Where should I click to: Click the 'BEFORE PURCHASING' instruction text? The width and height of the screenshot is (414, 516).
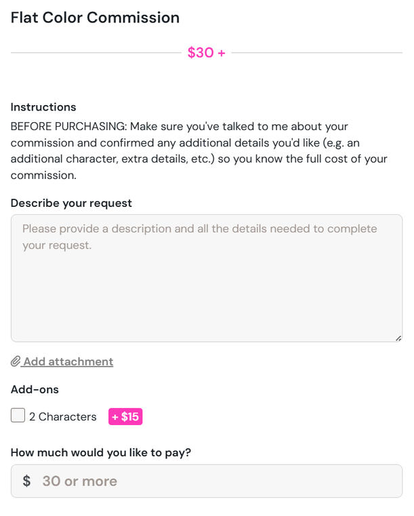68,127
